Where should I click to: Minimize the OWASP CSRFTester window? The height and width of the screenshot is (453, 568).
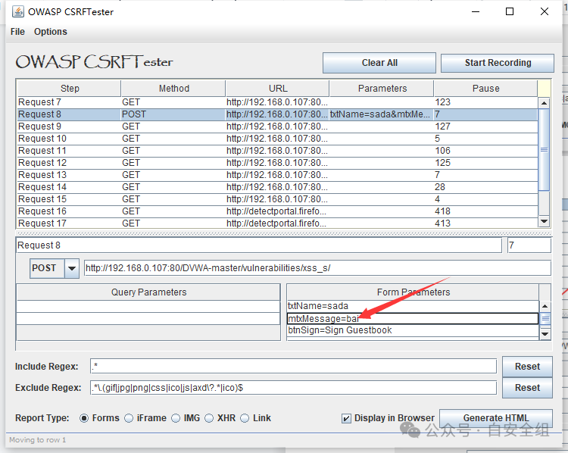coord(476,11)
